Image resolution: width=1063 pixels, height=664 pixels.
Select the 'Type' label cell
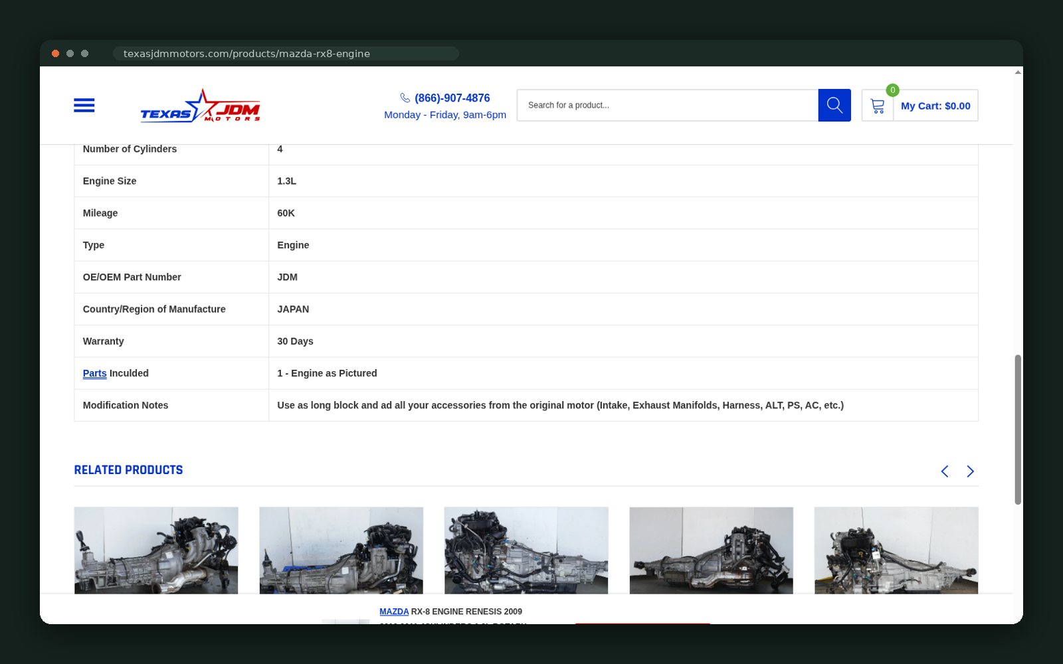pos(171,245)
